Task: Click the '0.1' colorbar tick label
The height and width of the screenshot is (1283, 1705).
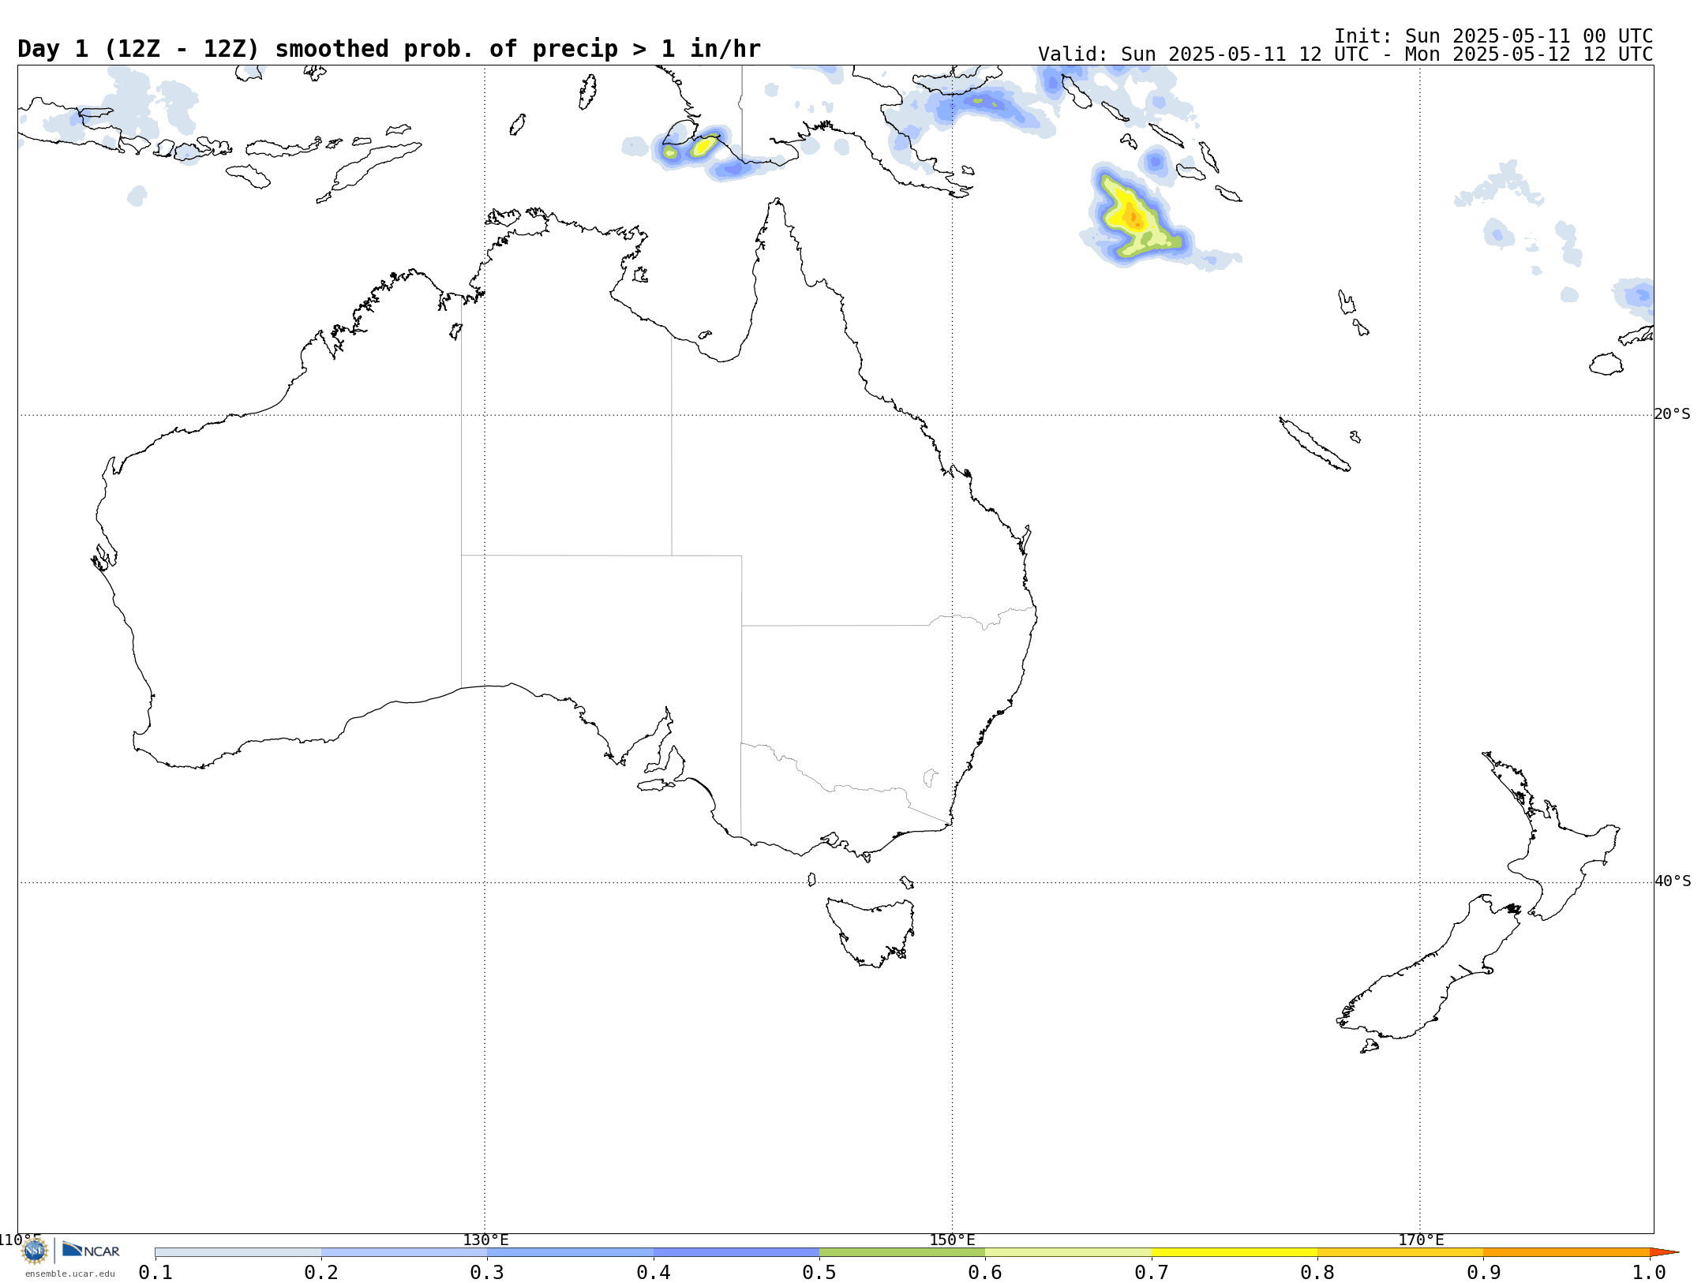Action: tap(156, 1272)
